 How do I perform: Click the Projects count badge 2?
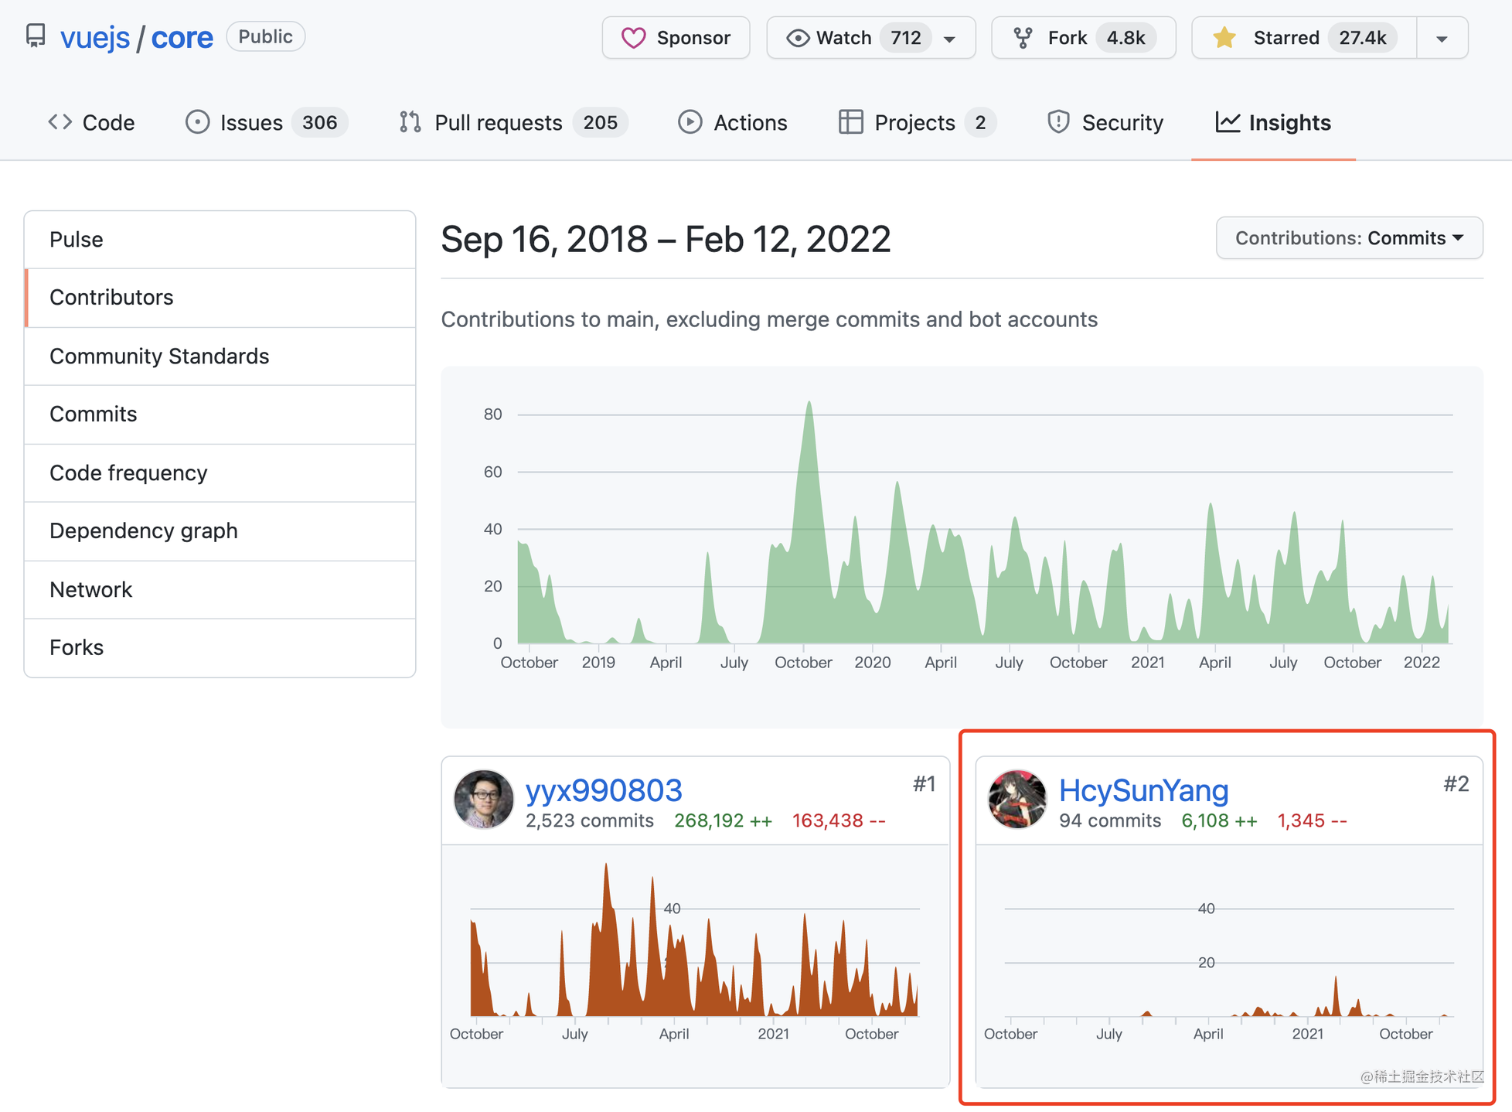pyautogui.click(x=980, y=122)
